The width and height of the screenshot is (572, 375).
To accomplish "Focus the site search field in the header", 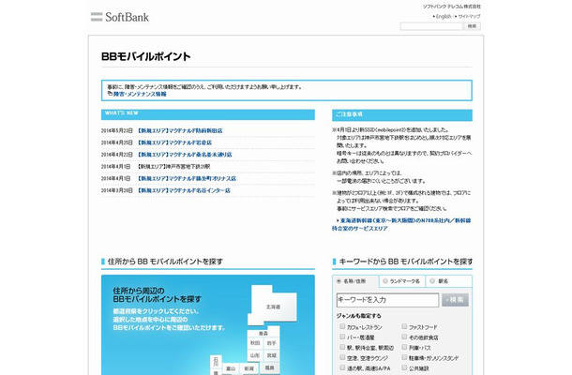I will click(431, 26).
